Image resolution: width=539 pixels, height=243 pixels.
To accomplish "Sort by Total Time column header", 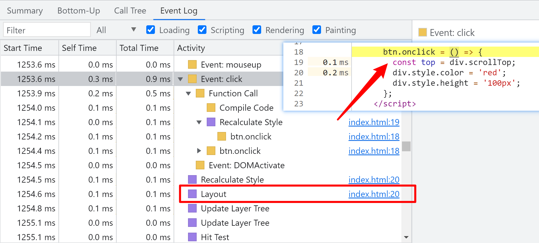I will tap(145, 48).
